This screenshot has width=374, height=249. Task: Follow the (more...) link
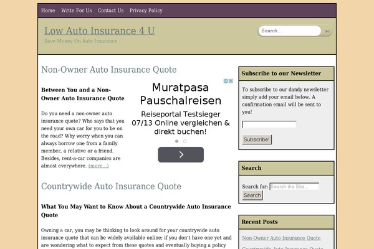(x=98, y=166)
